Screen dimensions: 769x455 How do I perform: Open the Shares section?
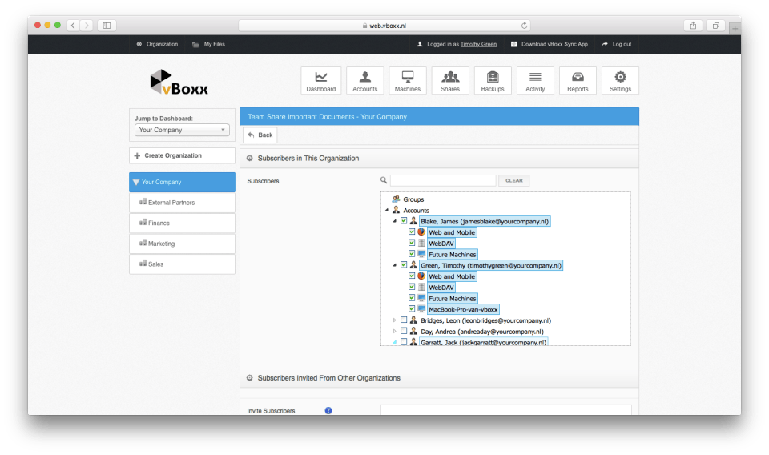pyautogui.click(x=449, y=80)
